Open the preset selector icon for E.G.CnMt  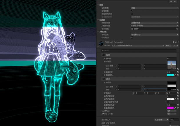(x=176, y=42)
